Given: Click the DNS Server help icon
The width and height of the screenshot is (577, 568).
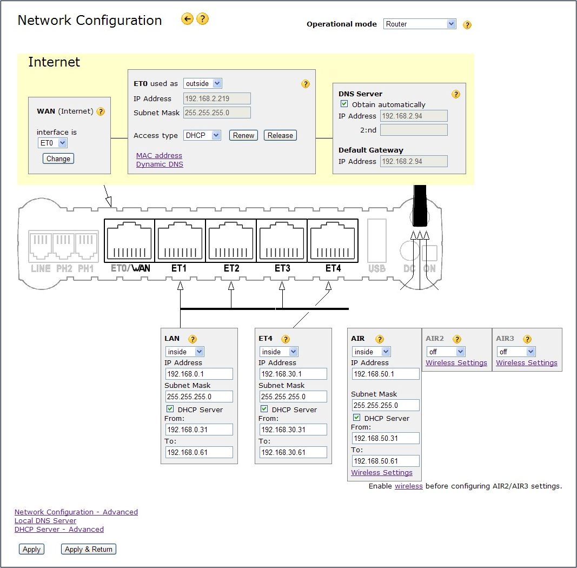Looking at the screenshot, I should click(x=456, y=94).
